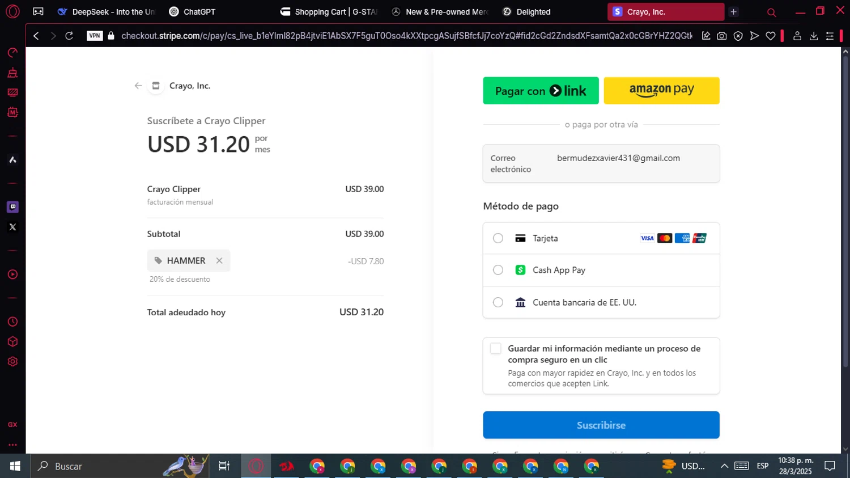
Task: Open the USD currency taskbar widget
Action: [683, 466]
